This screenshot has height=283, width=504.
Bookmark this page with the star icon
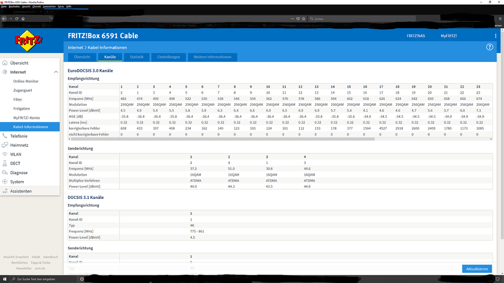click(303, 19)
